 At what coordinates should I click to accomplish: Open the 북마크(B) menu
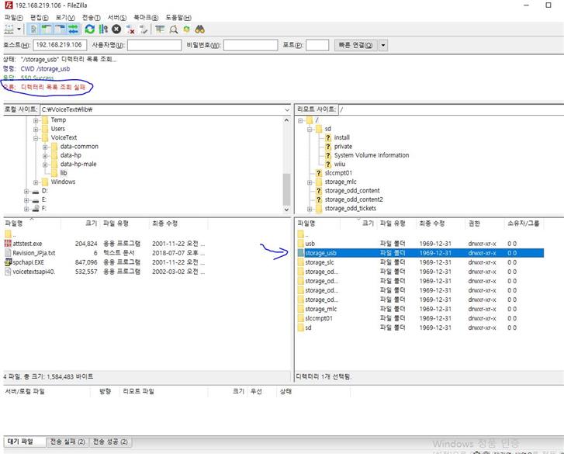coord(145,17)
